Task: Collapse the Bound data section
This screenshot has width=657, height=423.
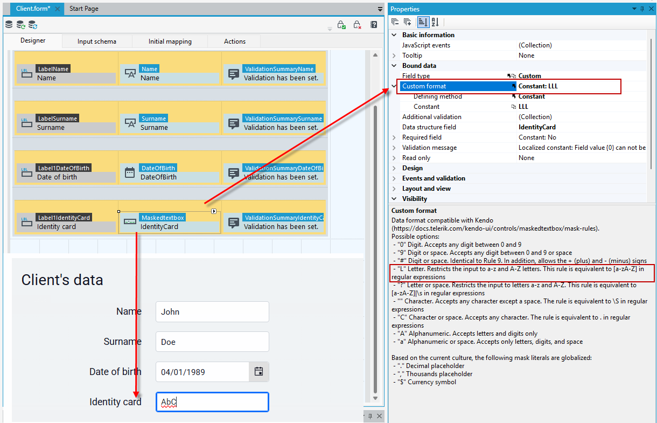Action: 395,66
